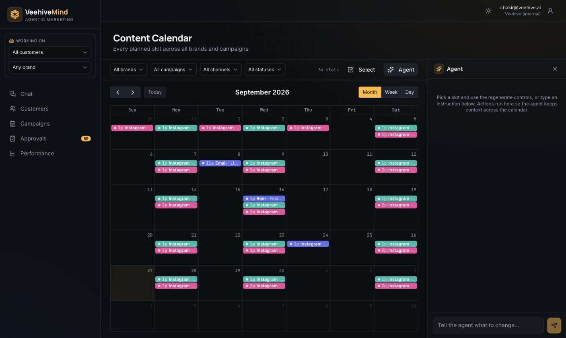The width and height of the screenshot is (566, 338).
Task: Open the 2p Instagram slot on September 21
Action: pos(176,251)
